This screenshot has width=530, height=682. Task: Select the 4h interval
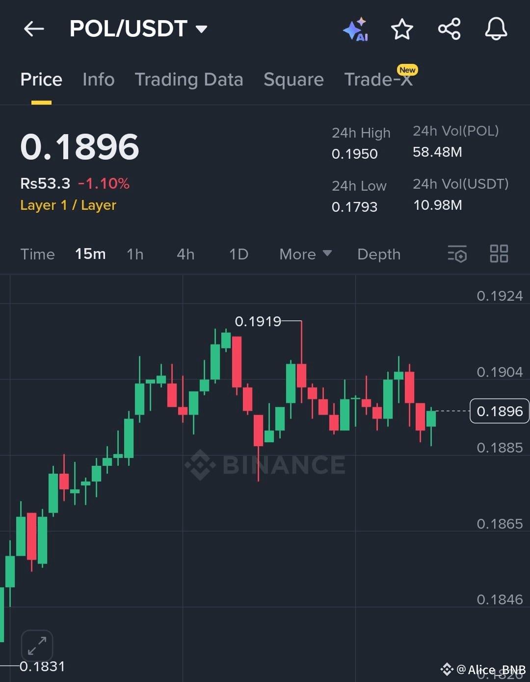pyautogui.click(x=185, y=254)
